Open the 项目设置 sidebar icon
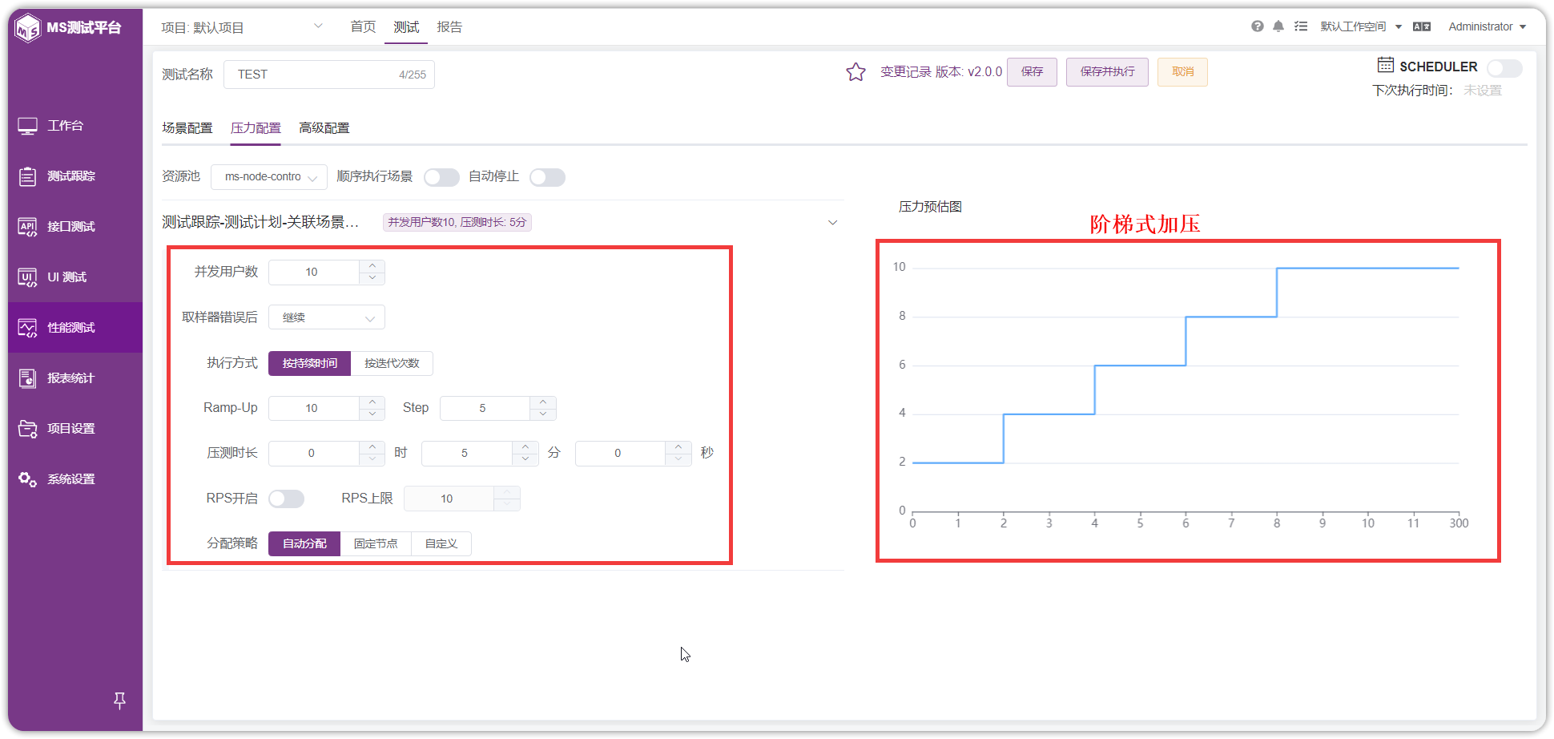The height and width of the screenshot is (739, 1554). click(x=27, y=429)
